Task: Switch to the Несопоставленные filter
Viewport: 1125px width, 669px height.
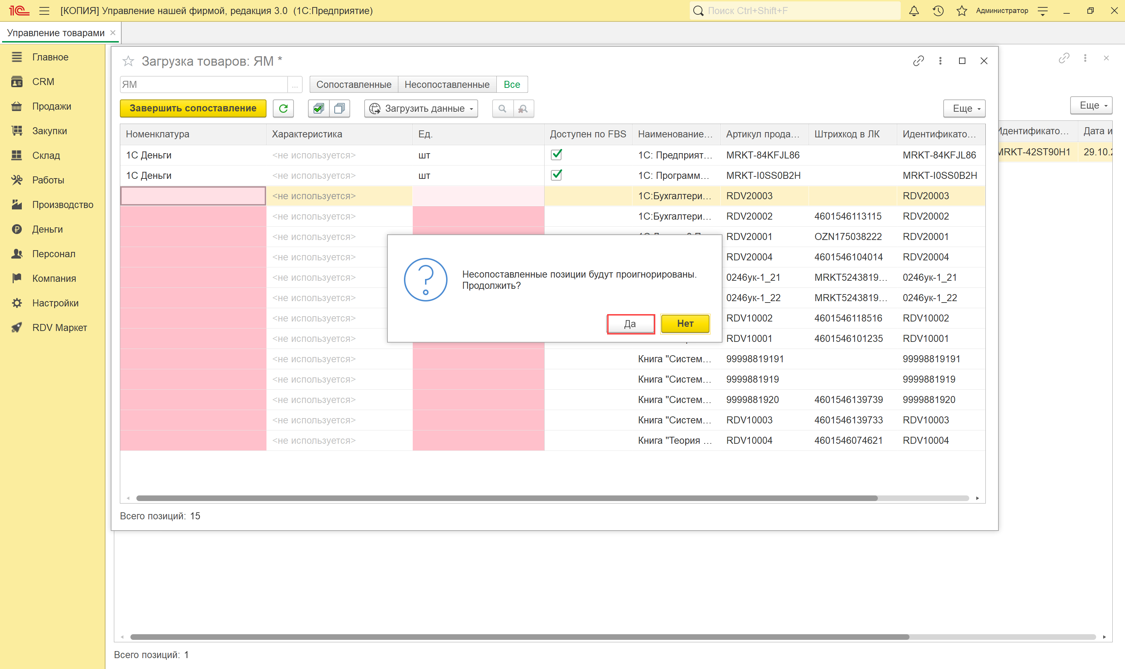Action: (x=446, y=84)
